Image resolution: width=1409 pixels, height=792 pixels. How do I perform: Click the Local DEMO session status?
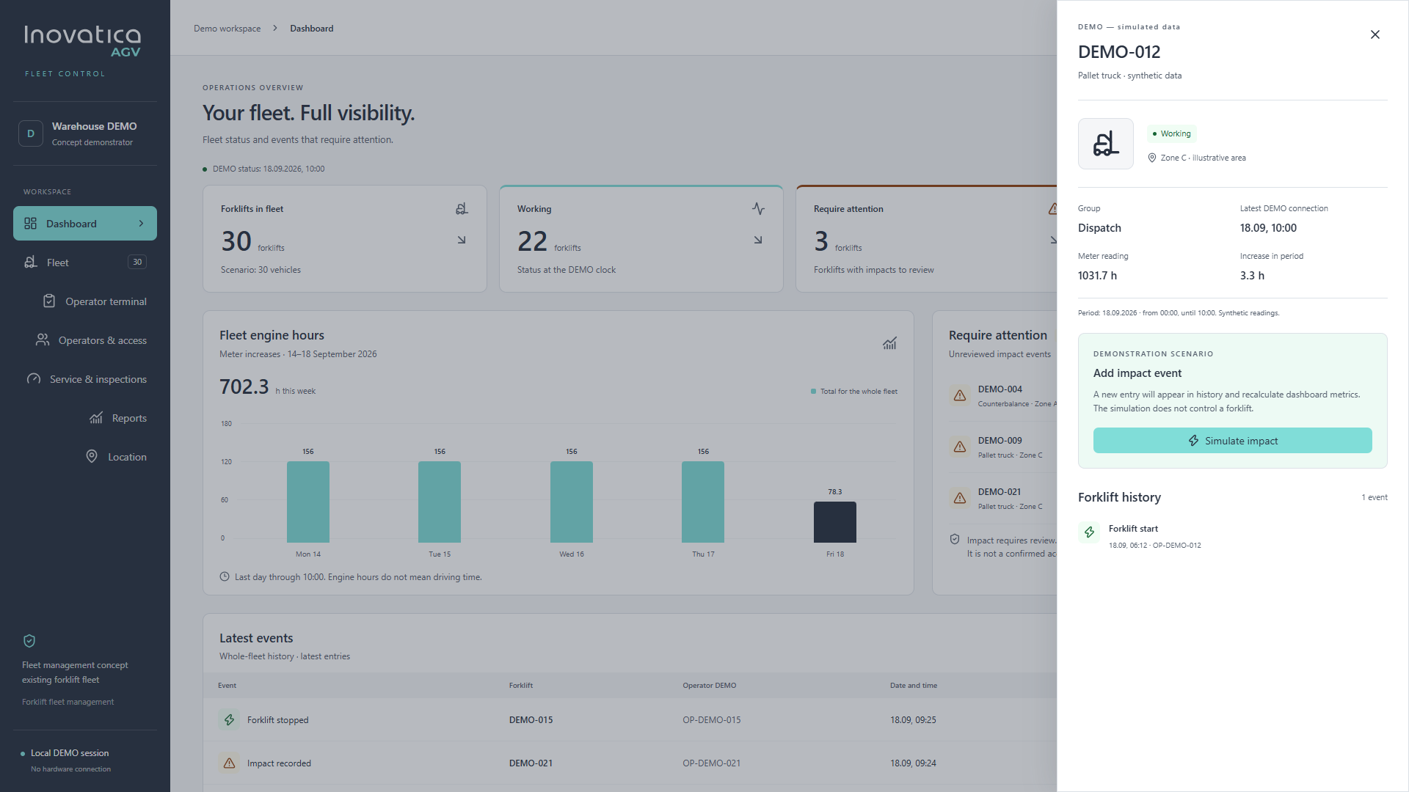tap(70, 753)
